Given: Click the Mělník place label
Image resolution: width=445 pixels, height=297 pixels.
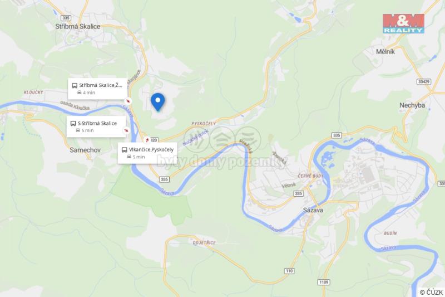Looking at the screenshot, I should (385, 52).
